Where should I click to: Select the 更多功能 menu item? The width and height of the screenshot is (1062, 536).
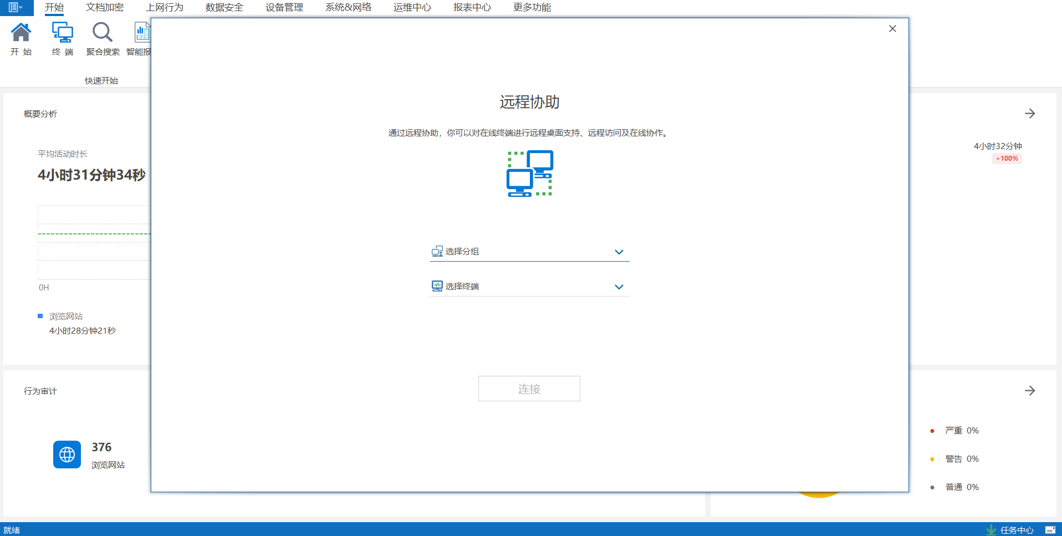[x=532, y=7]
